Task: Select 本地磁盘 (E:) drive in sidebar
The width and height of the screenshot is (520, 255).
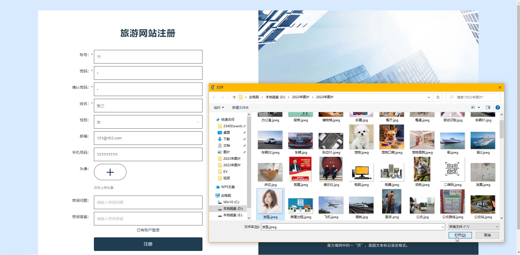Action: [233, 215]
